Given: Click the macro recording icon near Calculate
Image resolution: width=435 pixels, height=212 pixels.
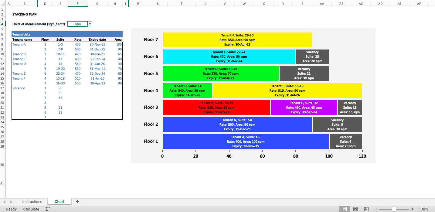Looking at the screenshot, I should [48, 209].
